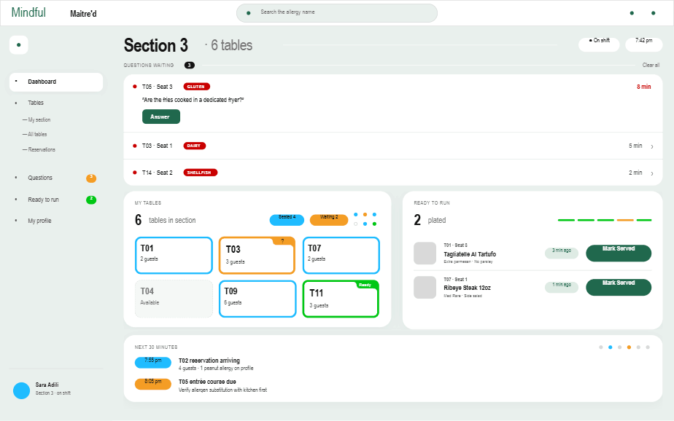Image resolution: width=674 pixels, height=421 pixels.
Task: Click the DAIRY allergy tag
Action: click(x=194, y=146)
